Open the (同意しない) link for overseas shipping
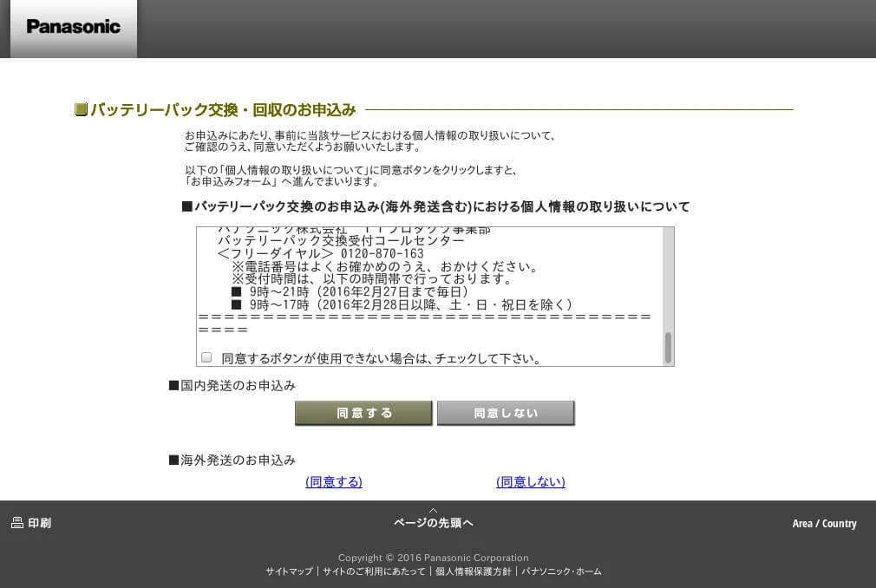 click(530, 481)
